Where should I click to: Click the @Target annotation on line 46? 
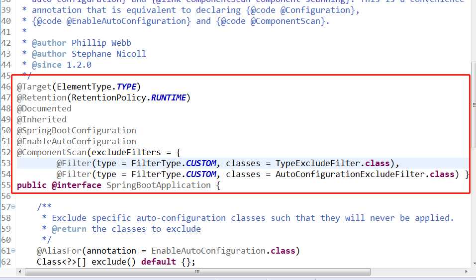point(34,87)
